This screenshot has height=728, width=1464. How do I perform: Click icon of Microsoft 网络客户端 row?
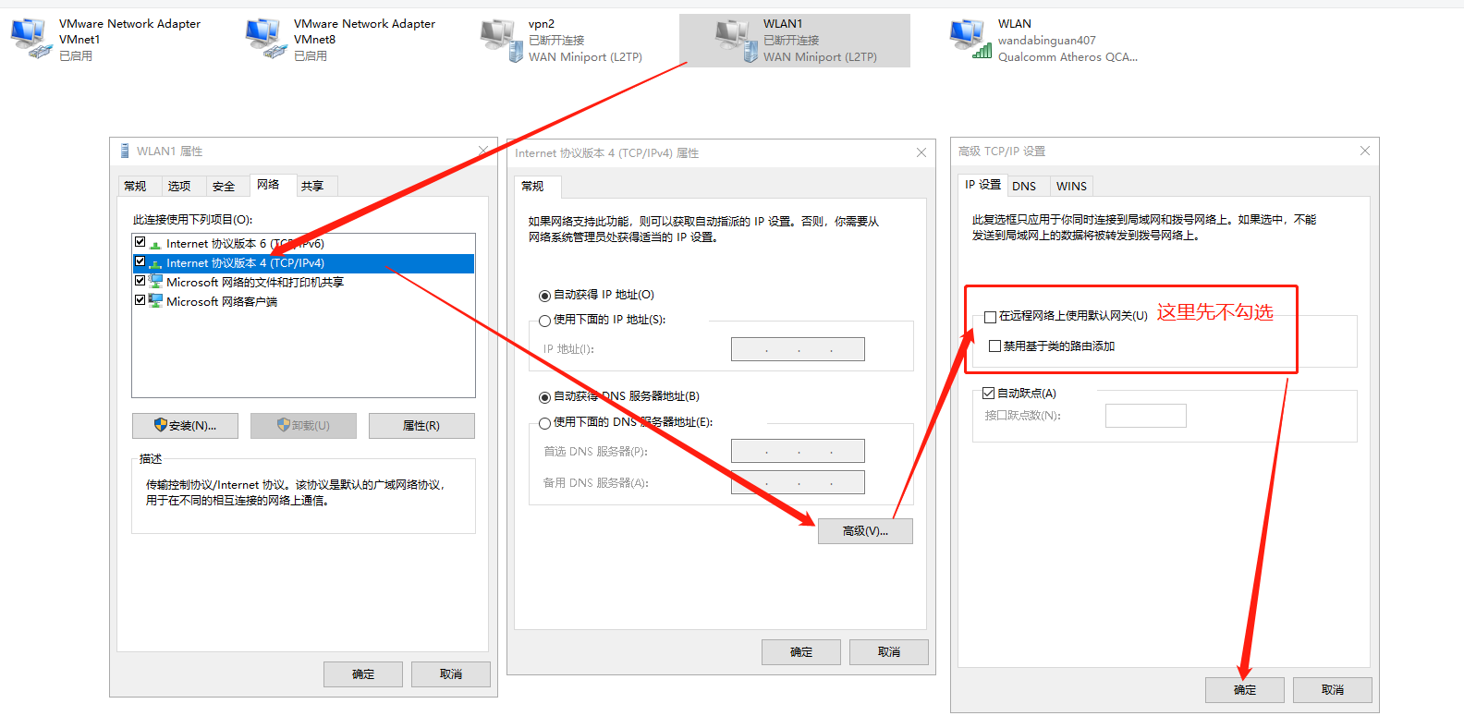click(x=155, y=301)
